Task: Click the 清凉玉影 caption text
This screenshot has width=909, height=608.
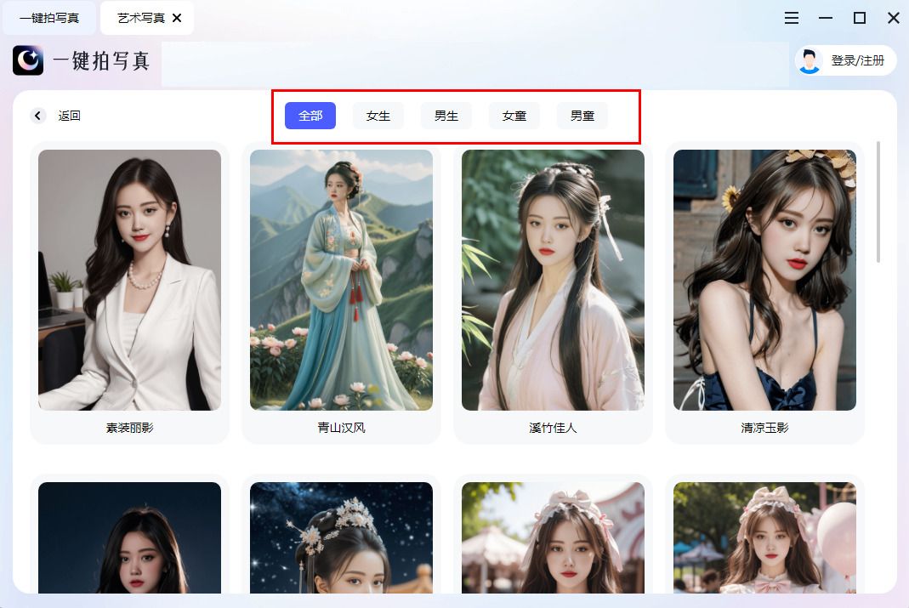Action: pyautogui.click(x=764, y=428)
